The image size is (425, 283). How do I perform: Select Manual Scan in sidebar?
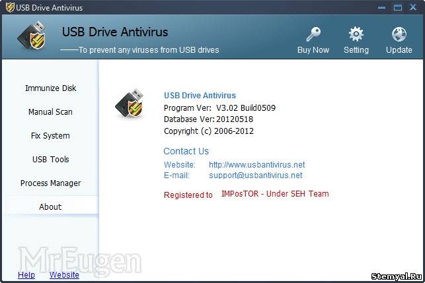[50, 111]
